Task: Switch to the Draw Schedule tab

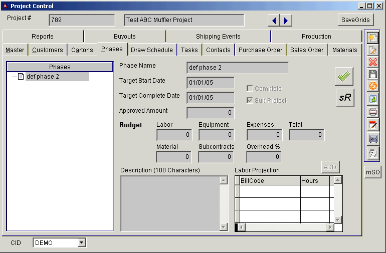Action: pos(151,50)
